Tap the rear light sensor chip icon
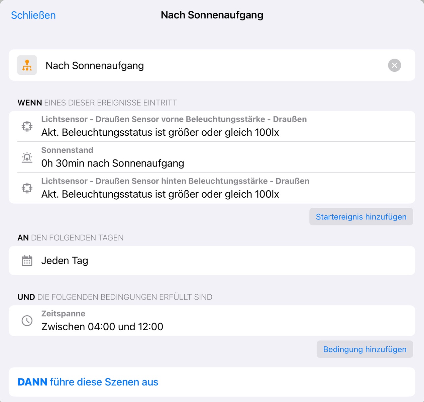 pos(27,188)
